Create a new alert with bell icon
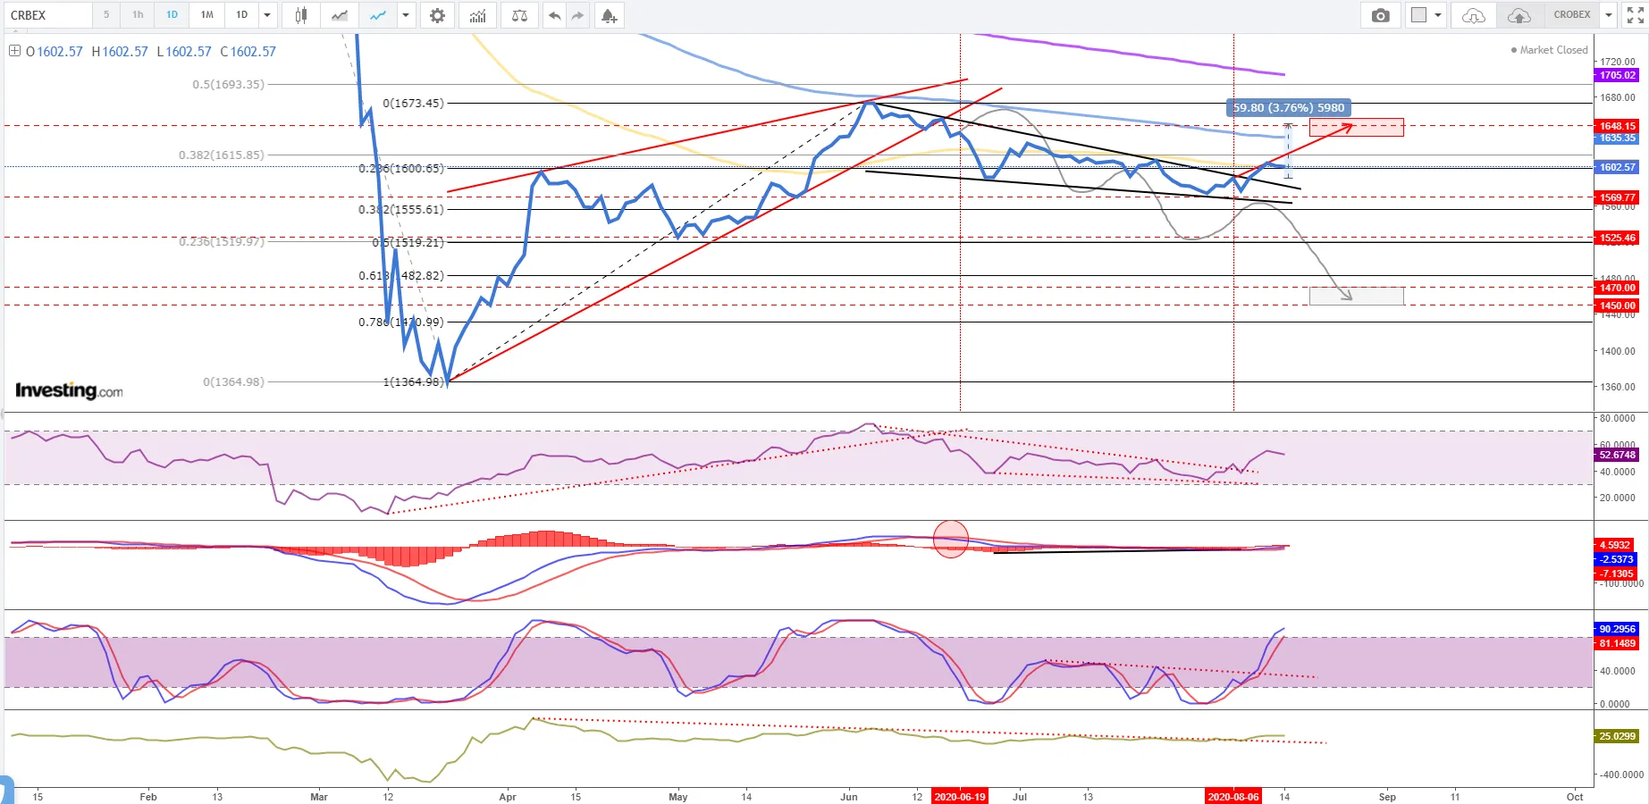Screen dimensions: 1649x804 [609, 15]
